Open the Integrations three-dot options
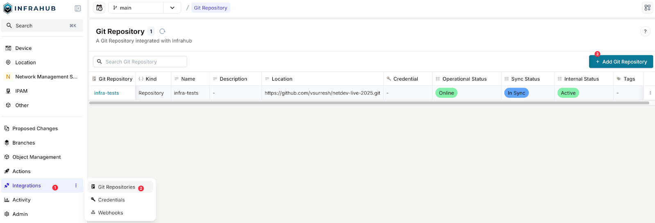Screen dimensions: 655x223 (x=76, y=186)
